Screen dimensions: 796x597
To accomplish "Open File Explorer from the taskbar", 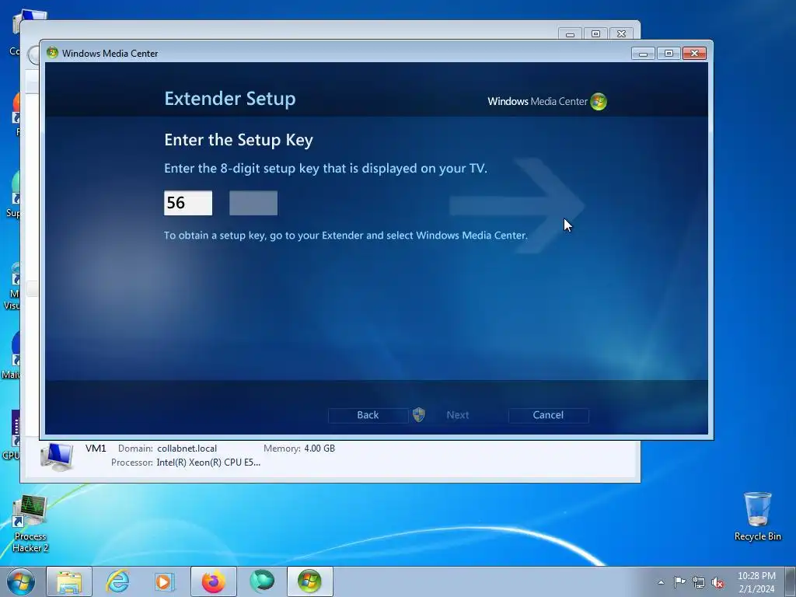I will pyautogui.click(x=69, y=581).
